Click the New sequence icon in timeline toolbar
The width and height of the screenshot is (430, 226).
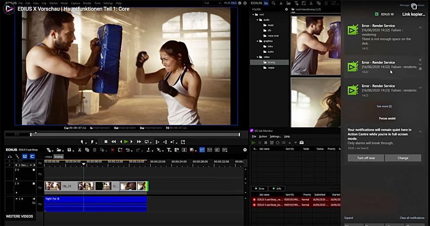point(48,150)
